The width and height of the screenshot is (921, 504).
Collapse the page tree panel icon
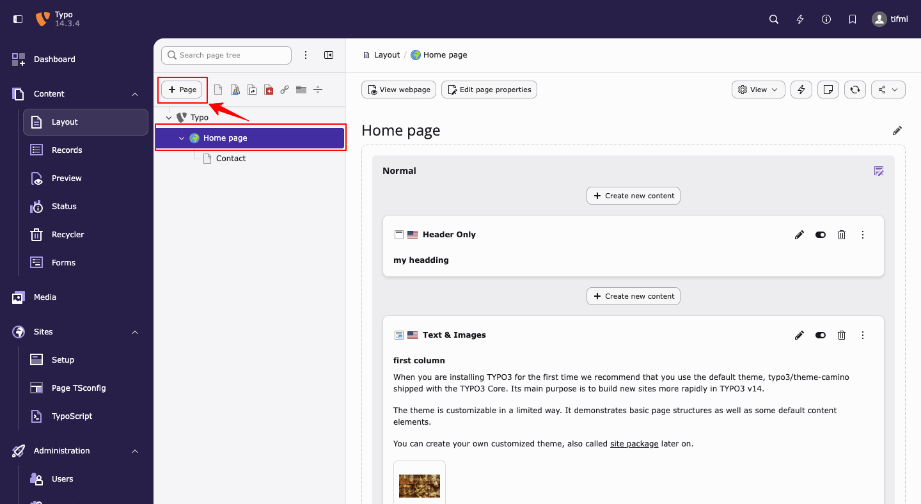coord(329,55)
